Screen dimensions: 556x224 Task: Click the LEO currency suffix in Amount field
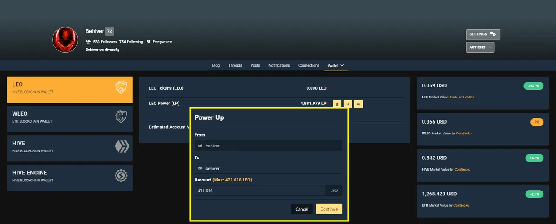(x=334, y=191)
